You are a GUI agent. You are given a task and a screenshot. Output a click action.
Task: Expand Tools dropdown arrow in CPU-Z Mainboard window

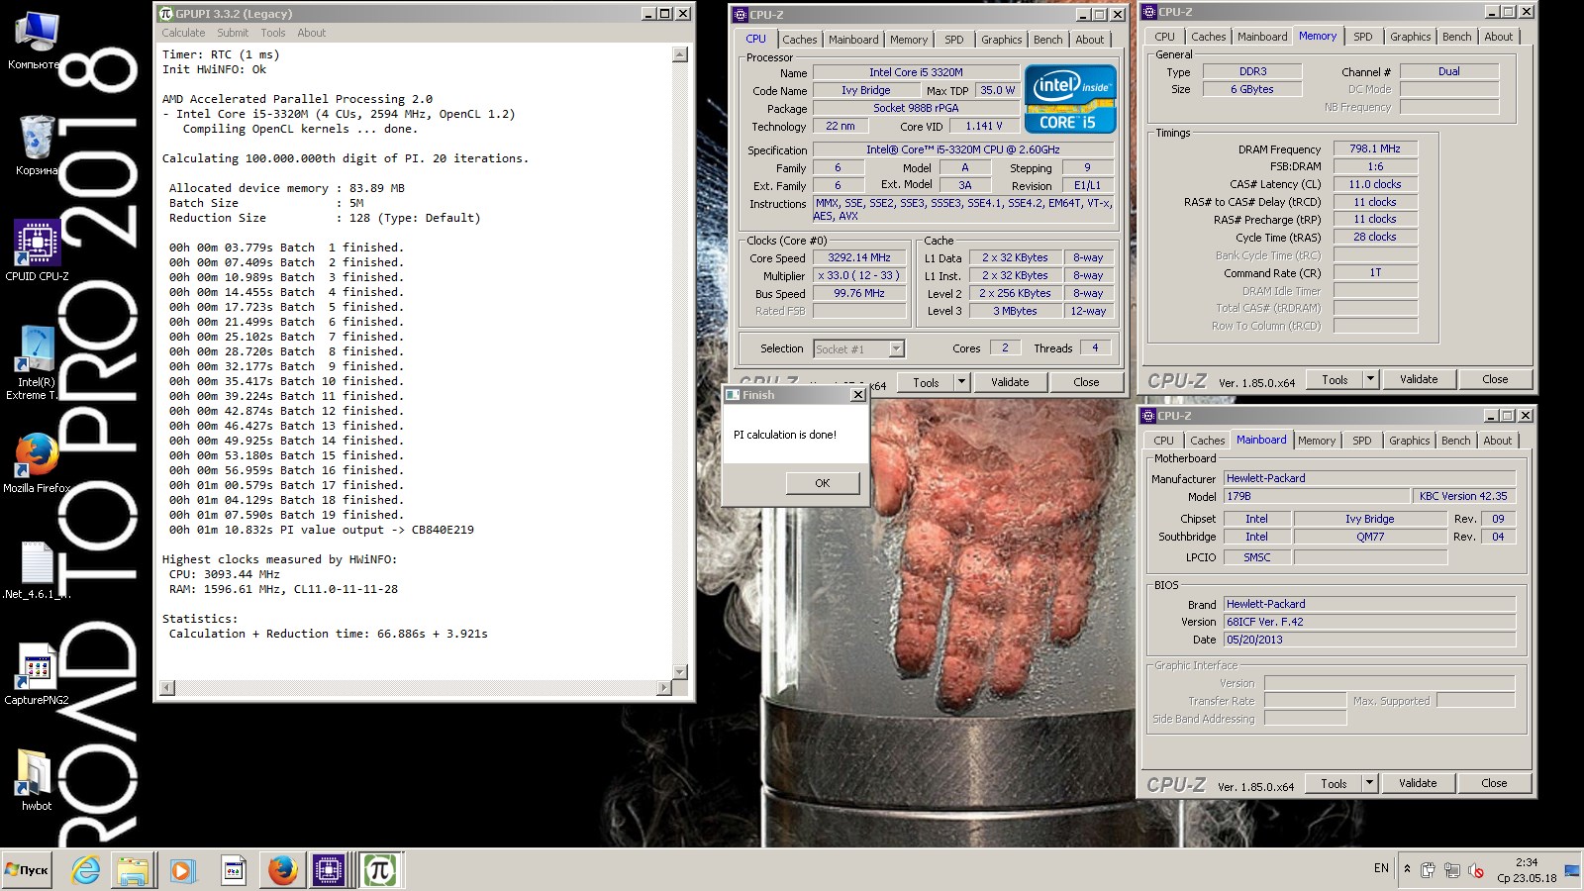click(x=1369, y=783)
